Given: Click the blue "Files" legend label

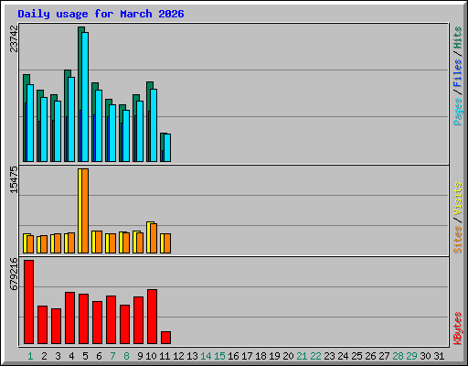Looking at the screenshot, I should click(457, 73).
